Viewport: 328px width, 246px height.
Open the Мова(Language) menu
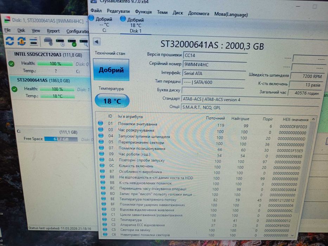pyautogui.click(x=231, y=14)
